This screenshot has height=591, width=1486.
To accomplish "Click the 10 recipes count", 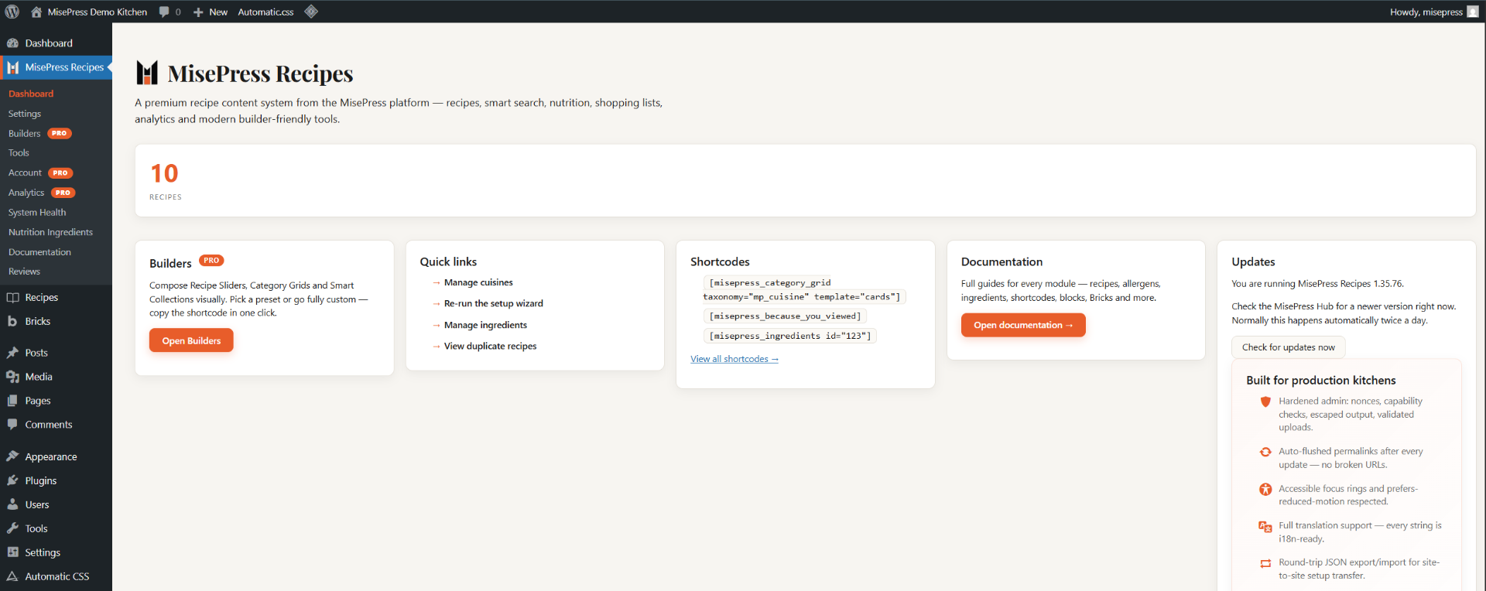I will click(164, 174).
